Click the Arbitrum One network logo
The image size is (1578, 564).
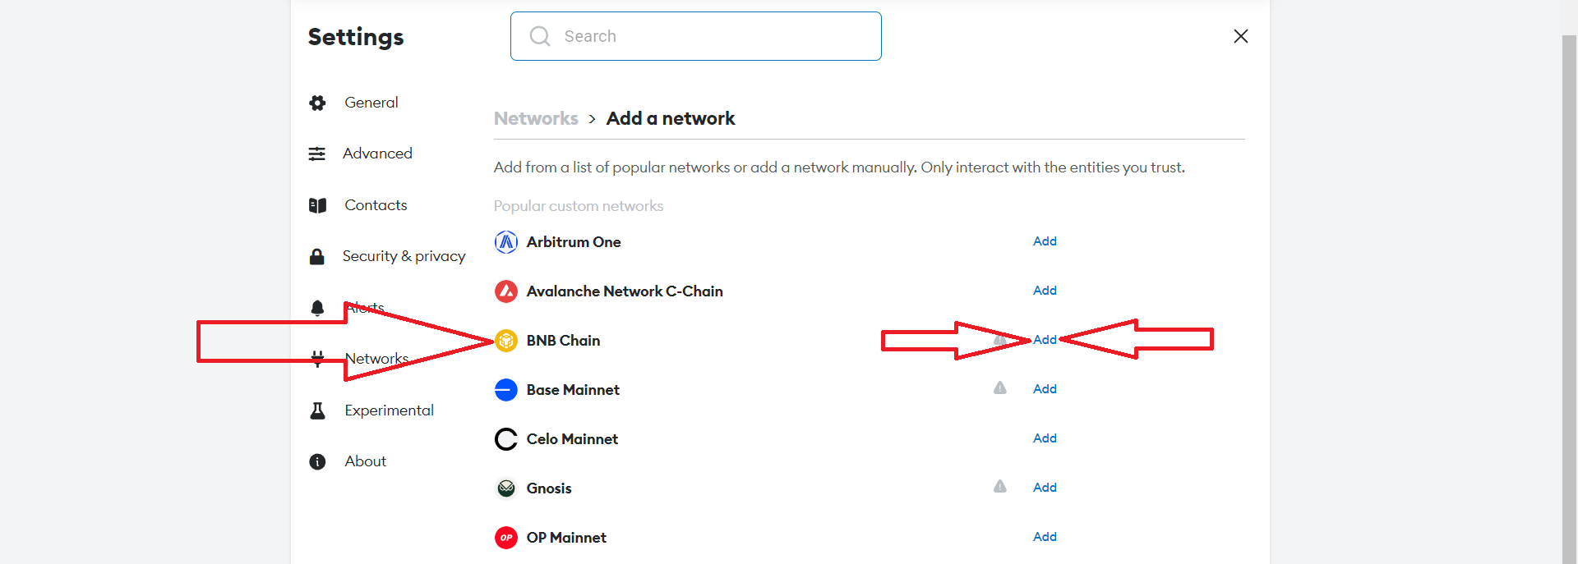(x=506, y=242)
